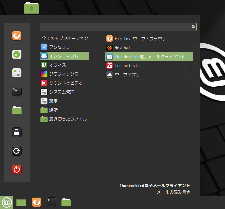Open 最近使ったファイル category
Screen dimensions: 225x209
[64, 119]
